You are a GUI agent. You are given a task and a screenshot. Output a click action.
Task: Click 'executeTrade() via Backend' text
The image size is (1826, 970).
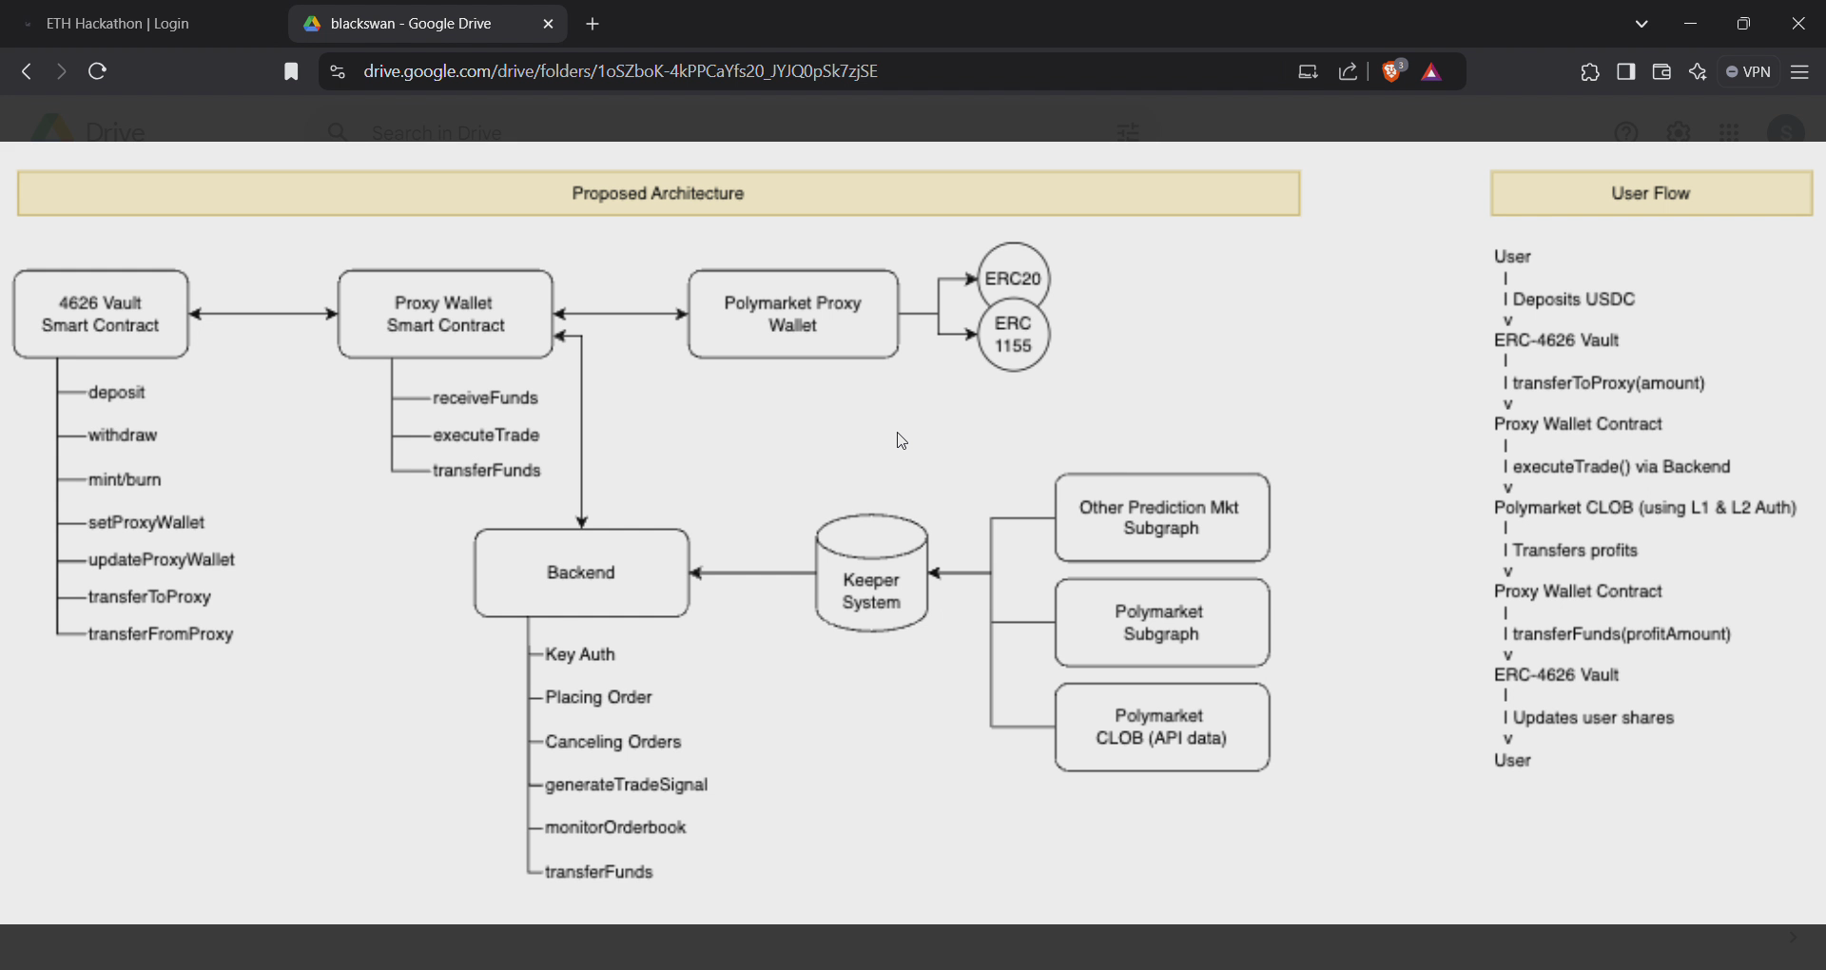point(1621,467)
